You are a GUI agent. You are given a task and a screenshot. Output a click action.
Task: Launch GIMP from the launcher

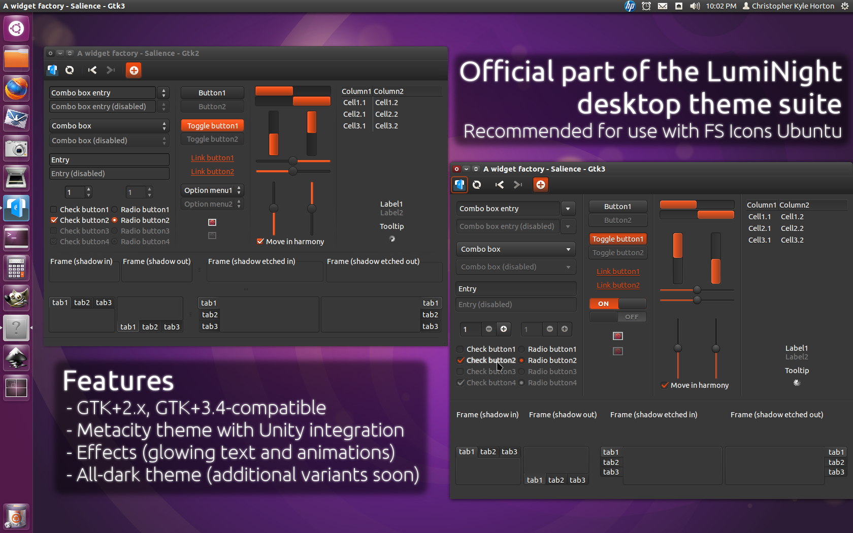coord(16,298)
